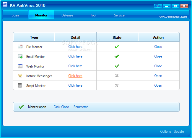Click Script Monitor gray X state
Screen dimensions: 192x138
point(117,85)
